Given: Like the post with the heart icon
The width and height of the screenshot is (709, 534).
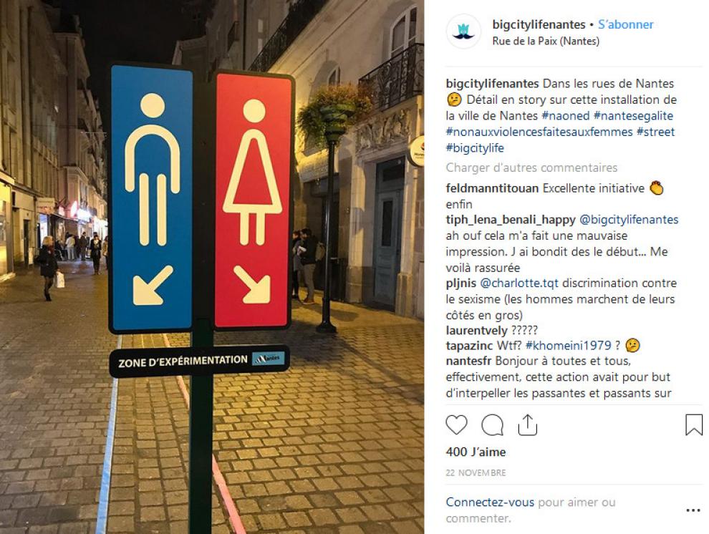Looking at the screenshot, I should click(456, 425).
